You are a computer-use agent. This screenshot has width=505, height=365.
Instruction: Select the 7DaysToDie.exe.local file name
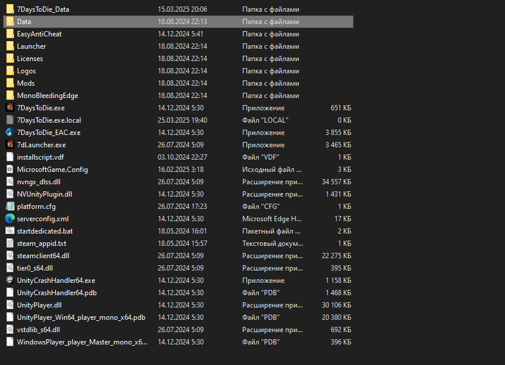pos(49,120)
